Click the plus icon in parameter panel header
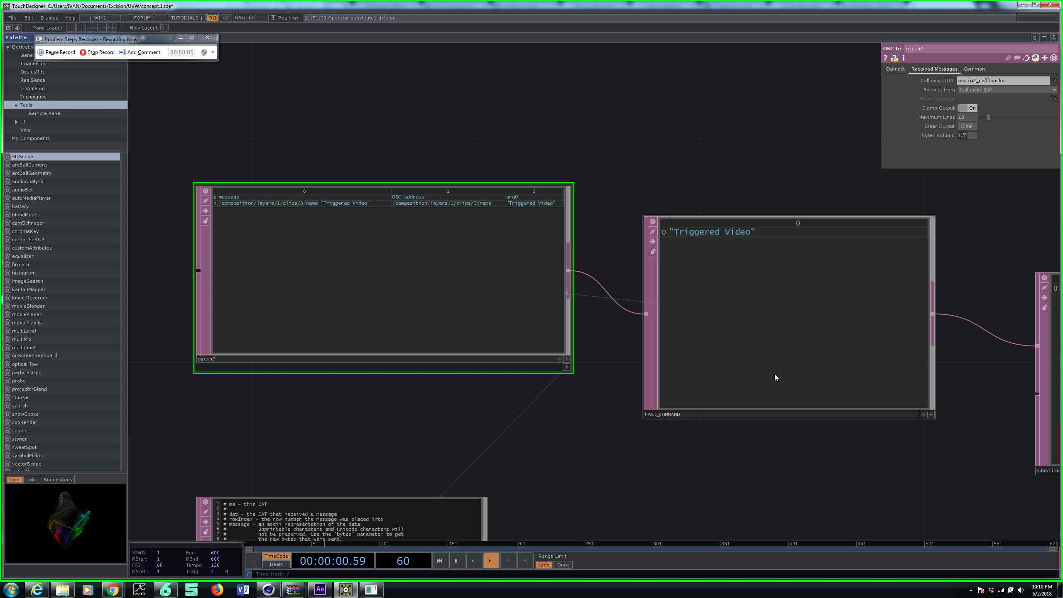This screenshot has width=1063, height=598. tap(1045, 58)
